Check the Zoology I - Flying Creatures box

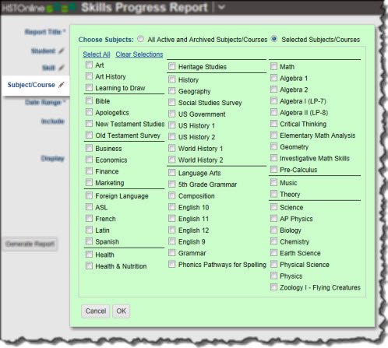[273, 287]
